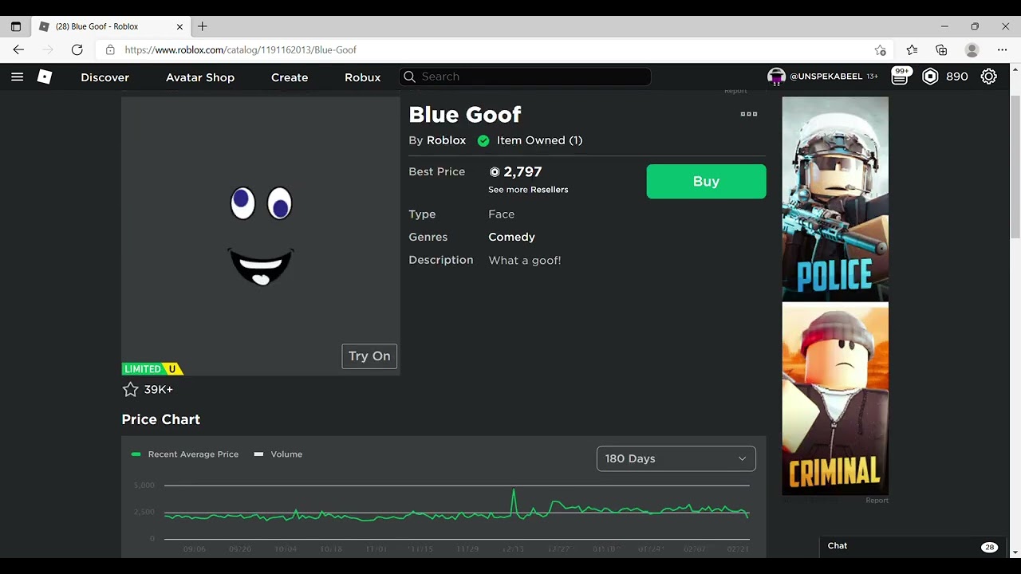Click the green Buy button
This screenshot has width=1021, height=574.
pos(706,182)
